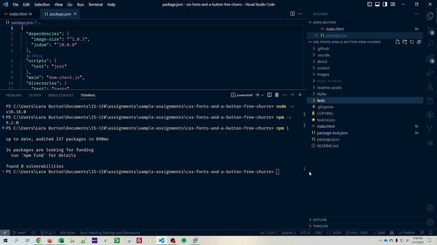Create a new folder in the explorer
437x245 pixels.
click(x=405, y=42)
